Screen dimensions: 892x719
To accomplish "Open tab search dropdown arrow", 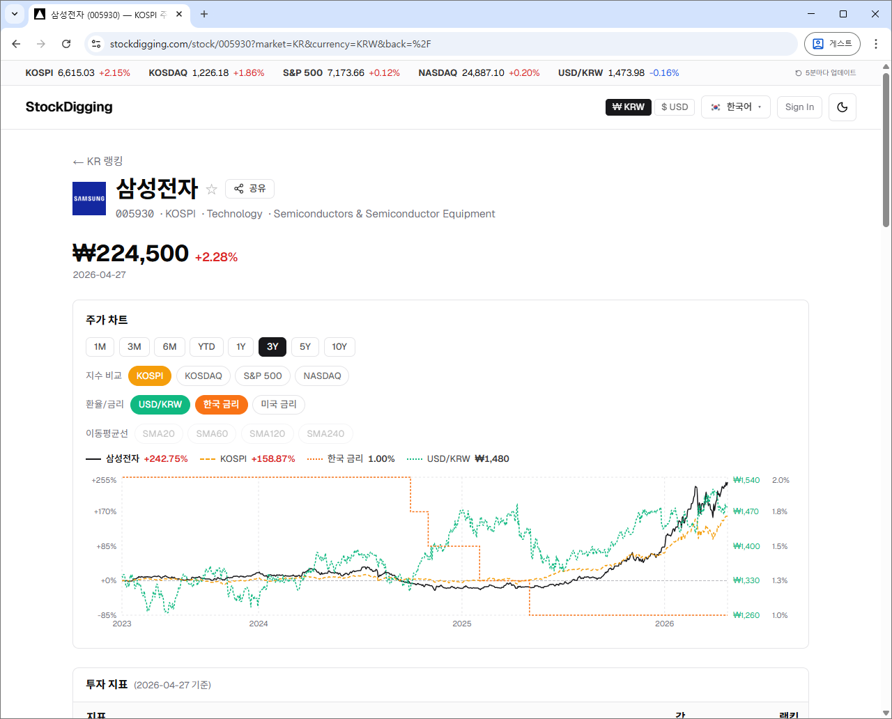I will [14, 14].
